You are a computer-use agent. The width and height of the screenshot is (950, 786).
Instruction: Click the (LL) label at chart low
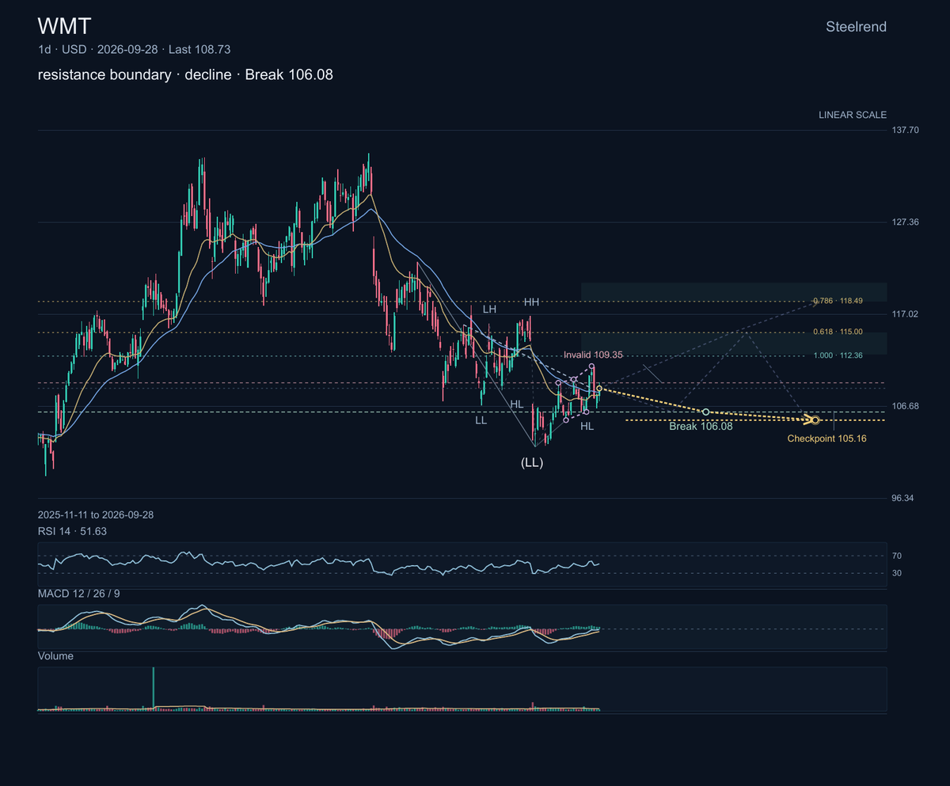[531, 463]
